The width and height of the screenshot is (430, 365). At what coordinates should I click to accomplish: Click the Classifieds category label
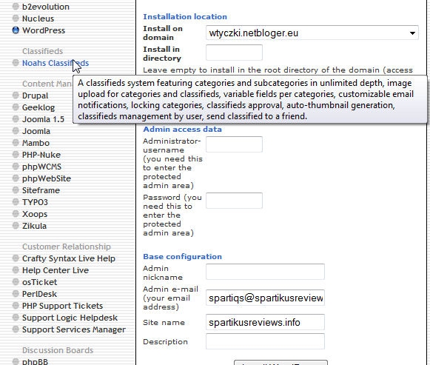pos(42,51)
